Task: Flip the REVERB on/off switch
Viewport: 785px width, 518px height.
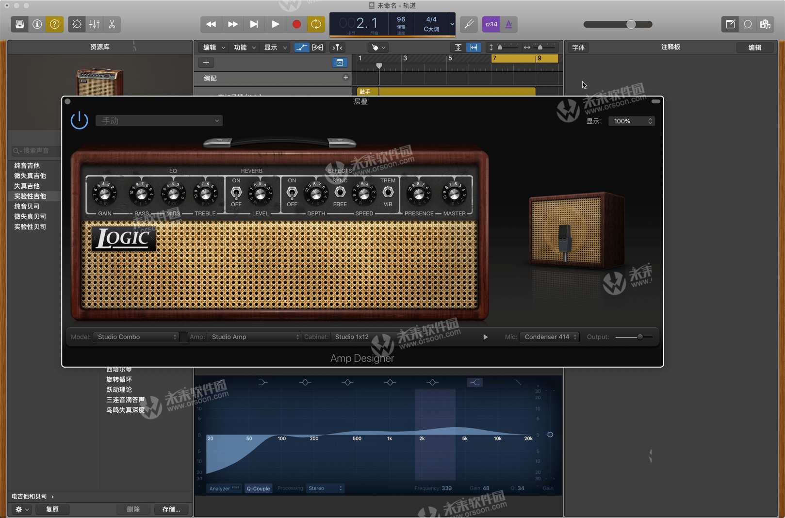Action: 236,193
